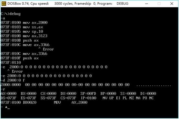Viewport: 179px width, 119px height.
Task: Click the DOSBox icon in title bar
Action: (4, 4)
